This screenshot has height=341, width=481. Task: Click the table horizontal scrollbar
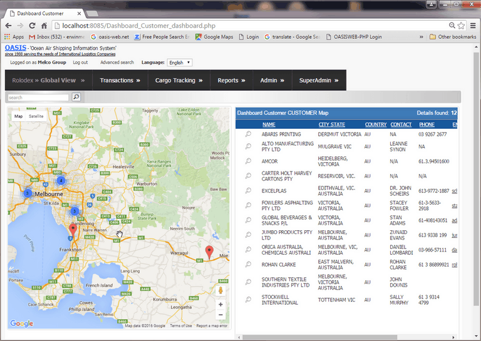tap(319, 337)
